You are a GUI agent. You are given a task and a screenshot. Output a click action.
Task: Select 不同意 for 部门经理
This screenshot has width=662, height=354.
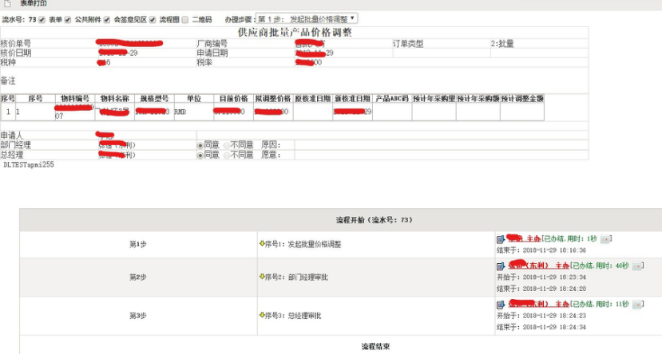226,145
